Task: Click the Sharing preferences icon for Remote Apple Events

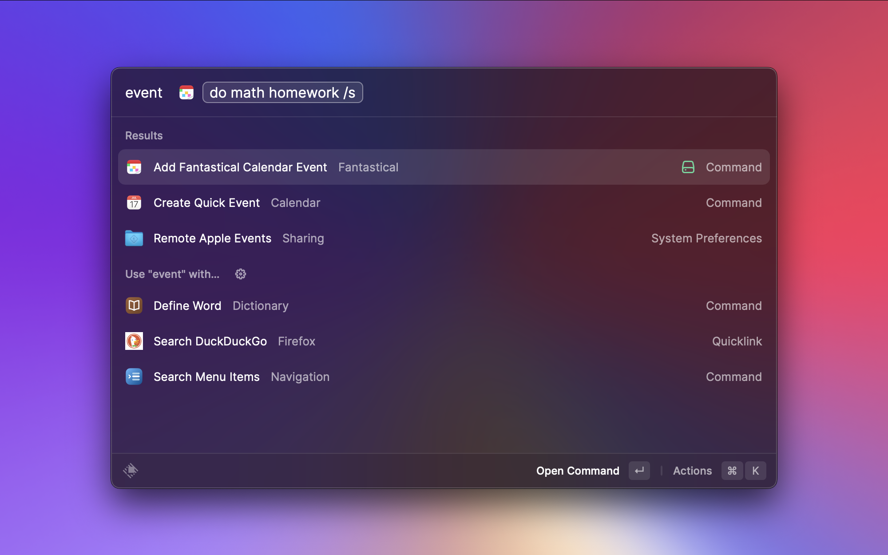Action: 134,238
